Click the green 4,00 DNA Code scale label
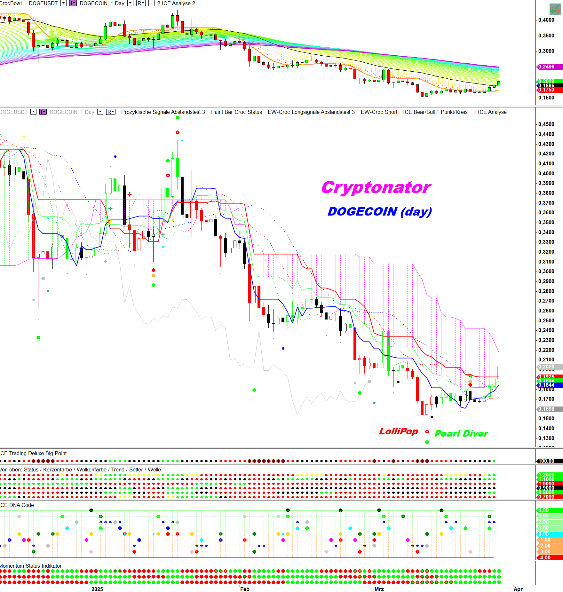Viewport: 563px width, 592px height. (x=549, y=510)
